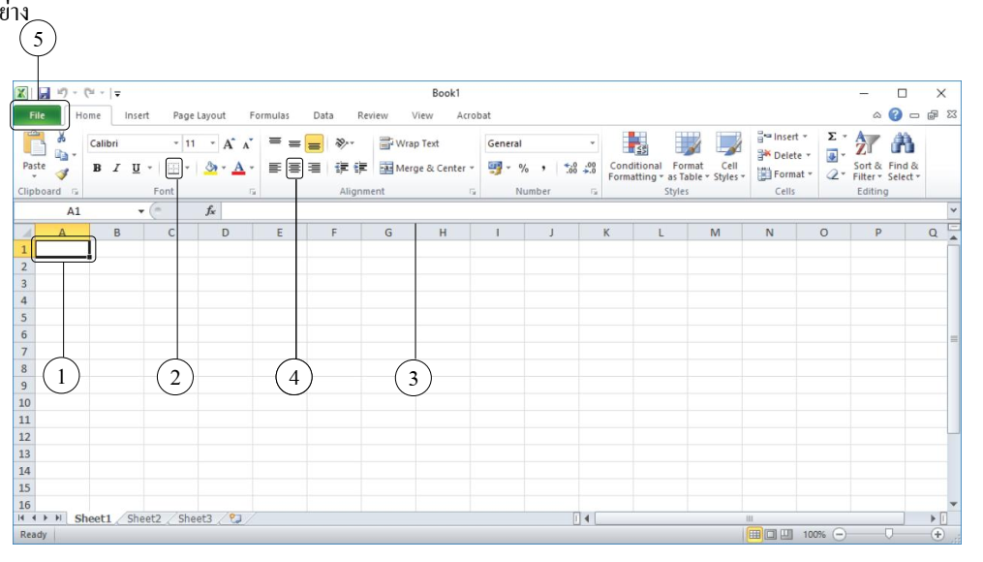Viewport: 983px width, 562px height.
Task: Toggle Italic formatting
Action: click(116, 168)
